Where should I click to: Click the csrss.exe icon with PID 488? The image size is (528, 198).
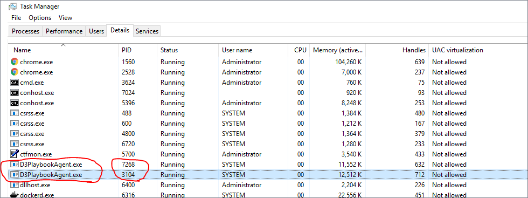pyautogui.click(x=14, y=113)
